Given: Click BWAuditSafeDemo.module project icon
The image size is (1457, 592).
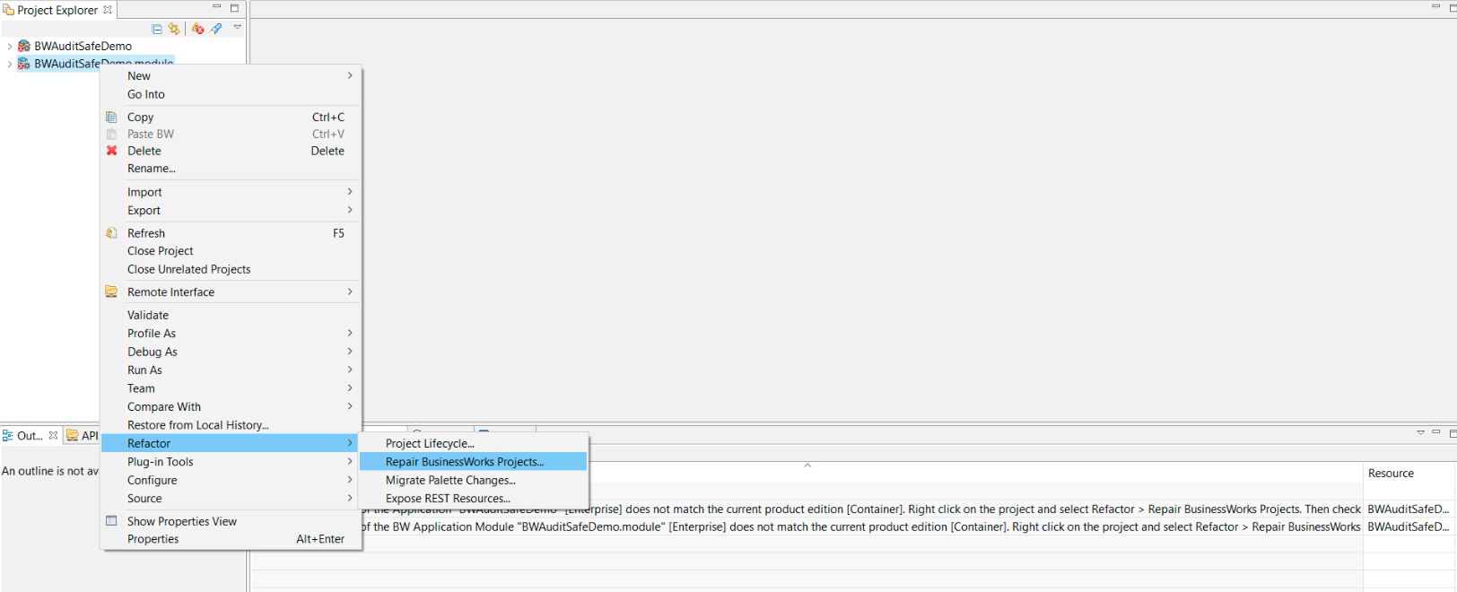Looking at the screenshot, I should (24, 64).
